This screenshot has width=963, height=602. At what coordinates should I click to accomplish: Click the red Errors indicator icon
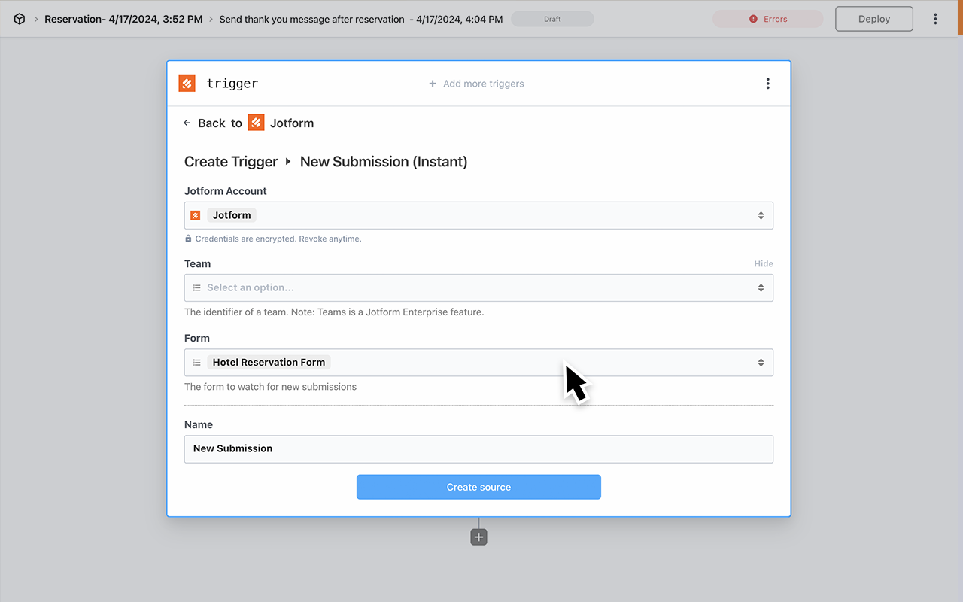[x=753, y=18]
